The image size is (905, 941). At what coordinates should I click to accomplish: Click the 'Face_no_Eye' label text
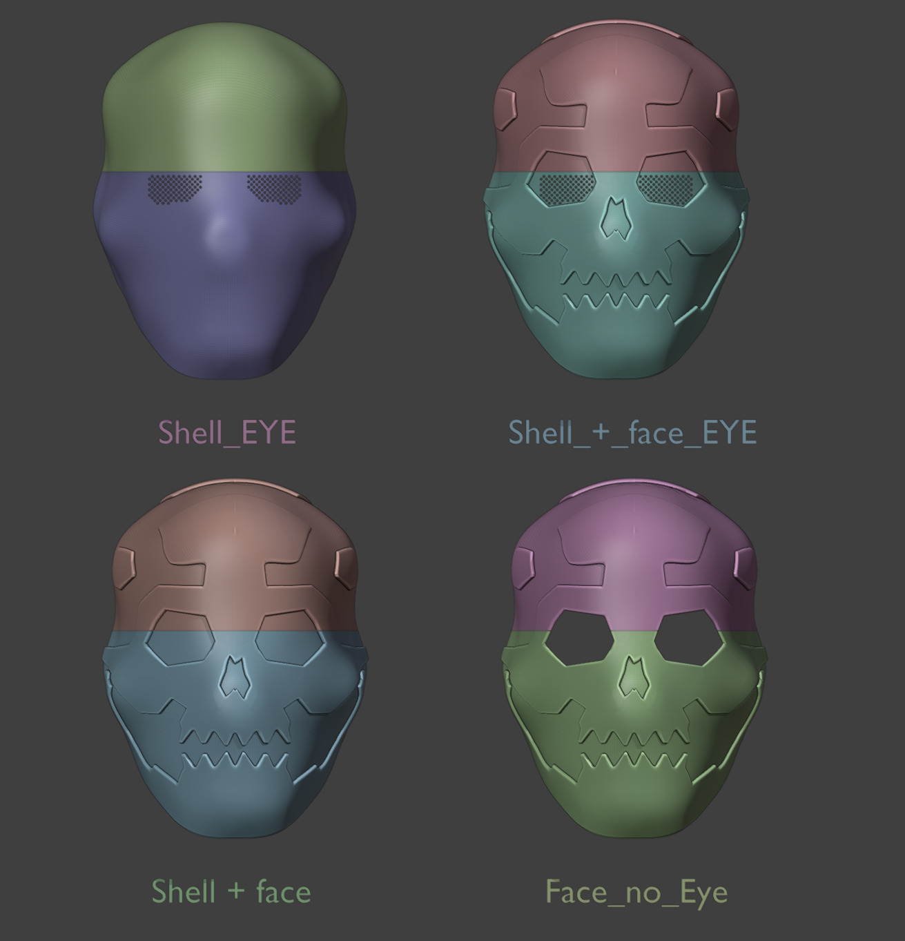pyautogui.click(x=636, y=893)
